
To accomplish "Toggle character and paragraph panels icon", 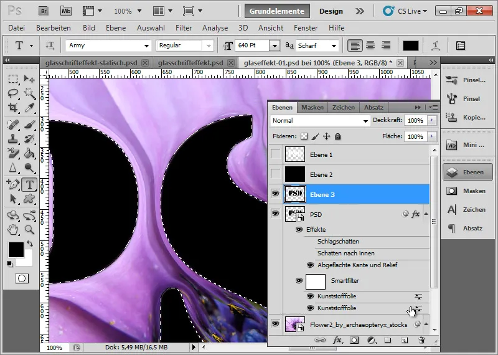I will [x=460, y=45].
